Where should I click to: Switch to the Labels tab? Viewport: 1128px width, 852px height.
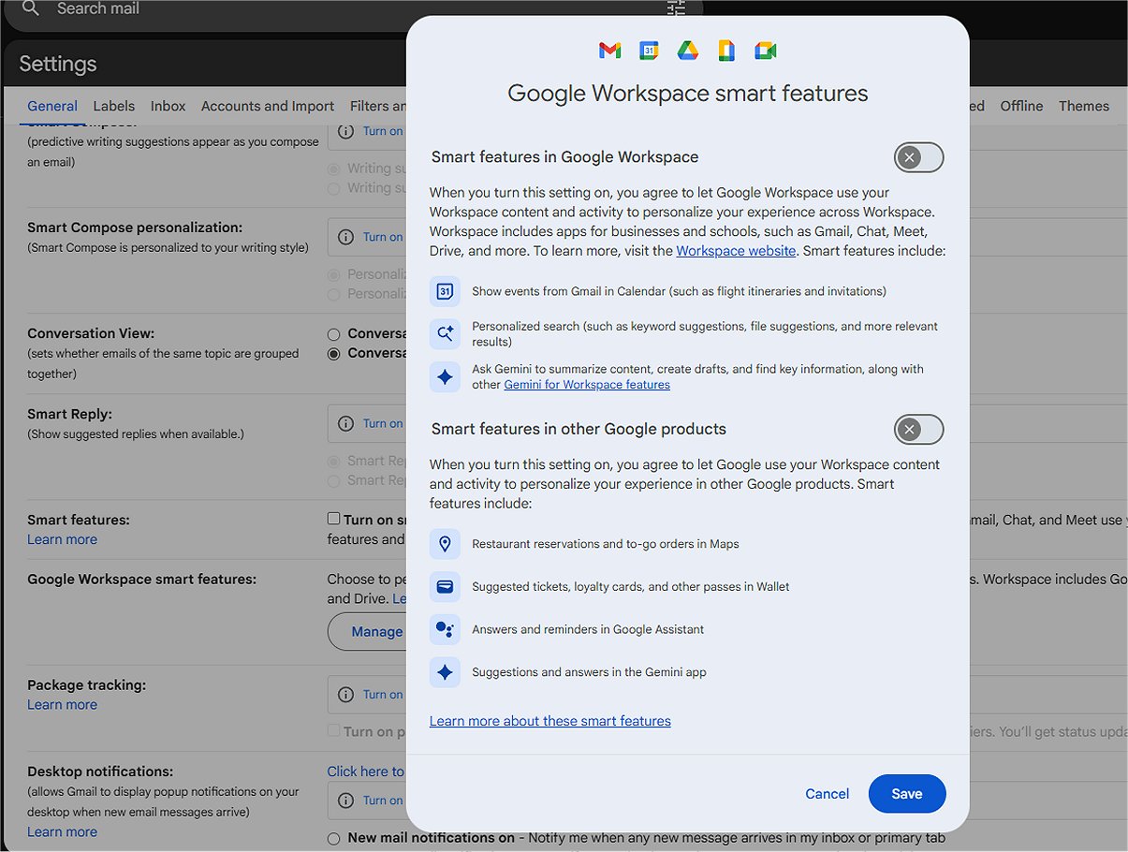[114, 106]
